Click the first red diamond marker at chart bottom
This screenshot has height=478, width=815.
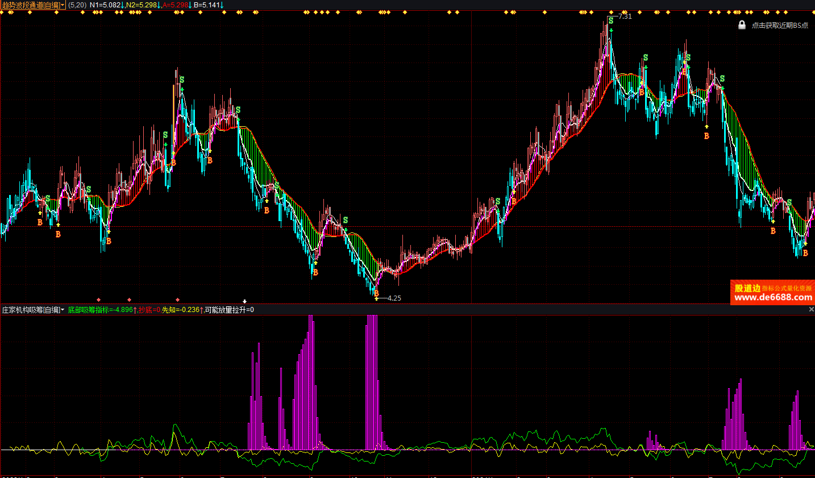[99, 300]
